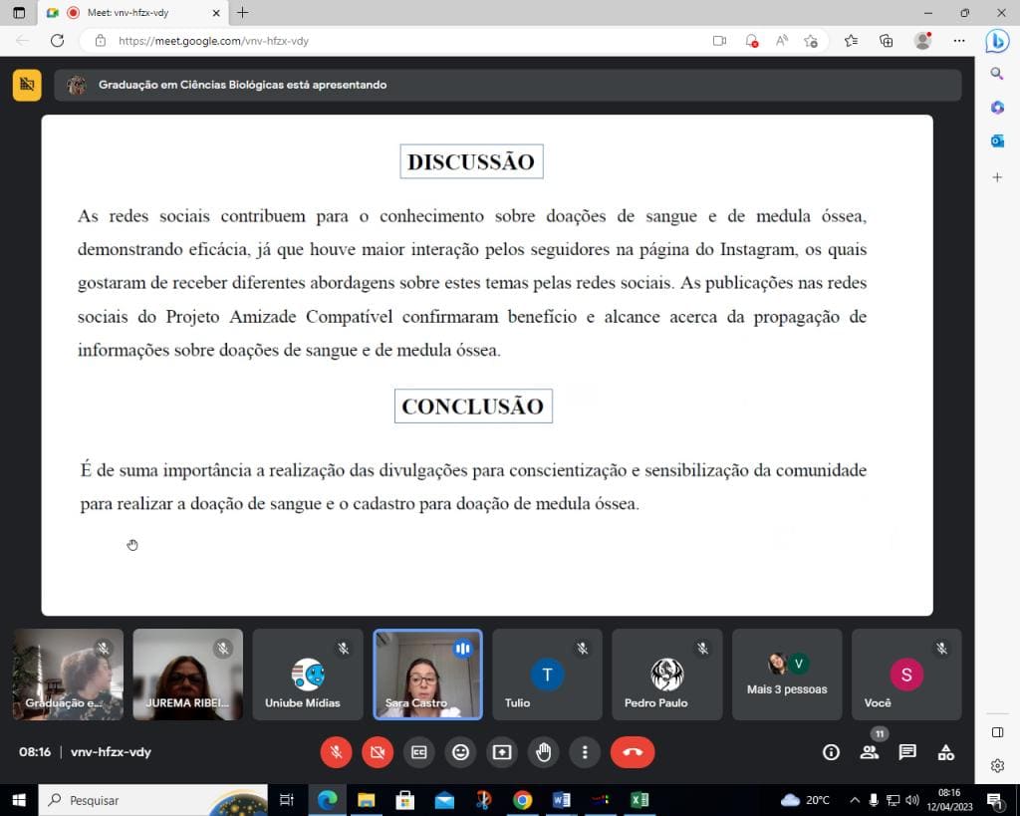
Task: Open the Edge sidebar search tool
Action: [x=997, y=74]
